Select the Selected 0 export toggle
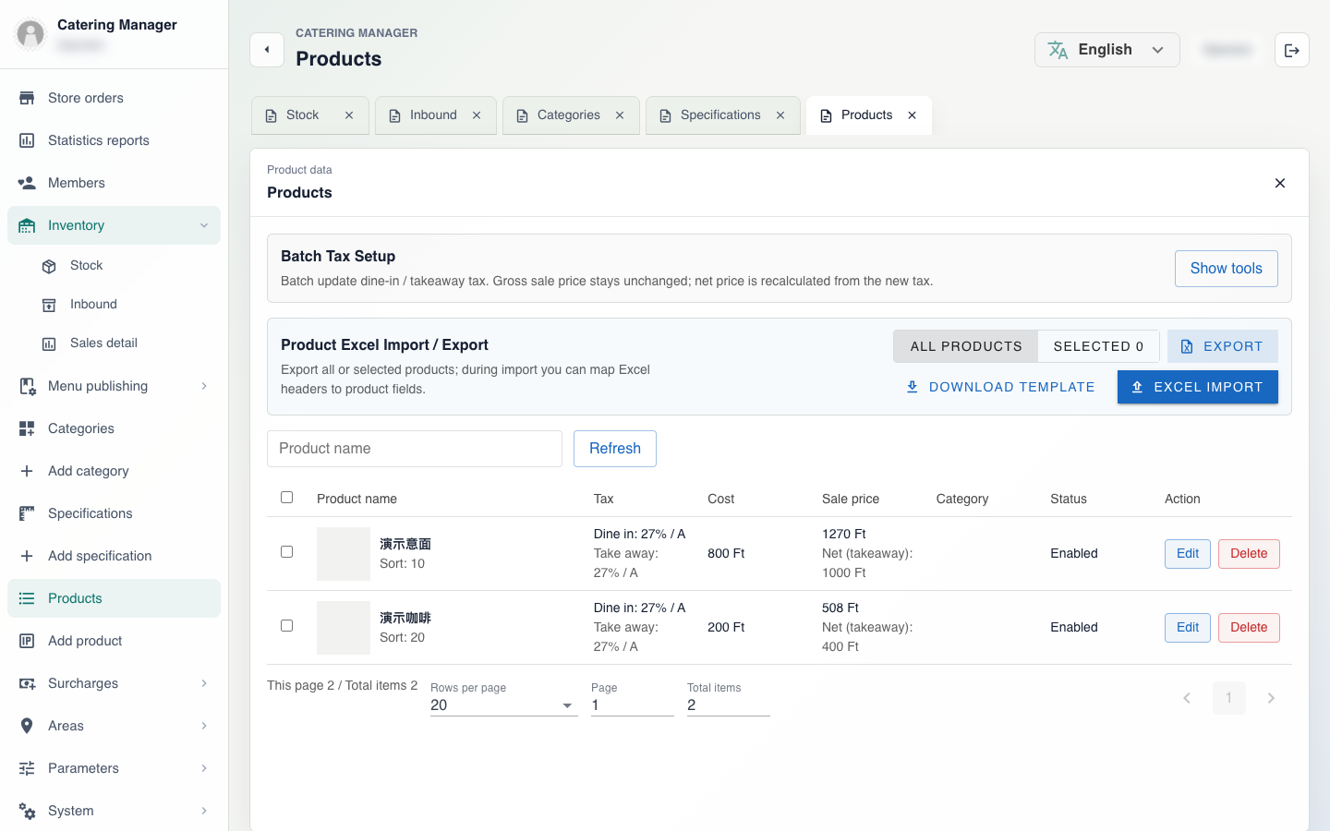1330x831 pixels. tap(1098, 346)
